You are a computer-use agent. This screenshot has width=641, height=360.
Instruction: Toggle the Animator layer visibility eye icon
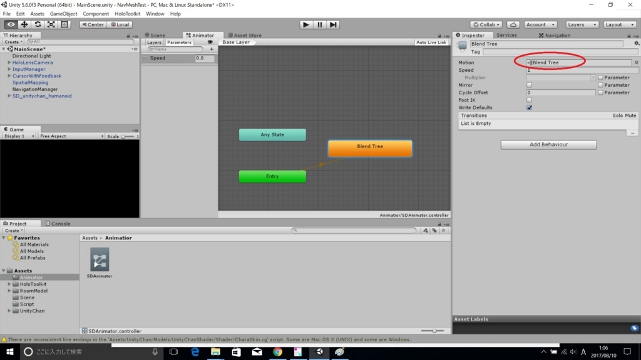coord(210,42)
